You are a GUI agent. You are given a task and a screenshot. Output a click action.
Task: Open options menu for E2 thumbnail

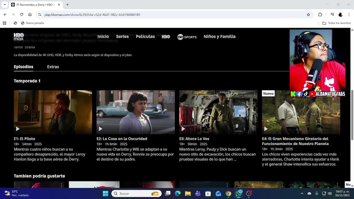pos(172,94)
